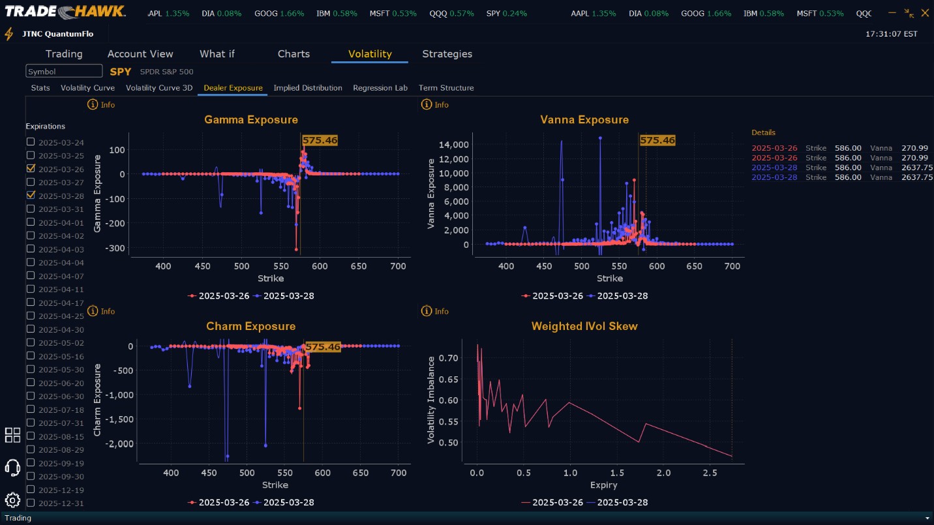
Task: Click the QQQ 0.57% ticker quote
Action: click(452, 14)
